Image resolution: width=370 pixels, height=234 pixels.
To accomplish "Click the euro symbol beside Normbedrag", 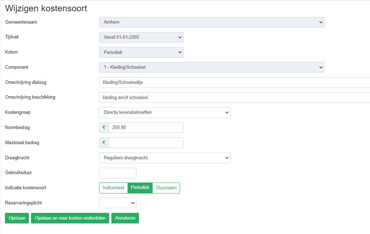I will tap(104, 128).
